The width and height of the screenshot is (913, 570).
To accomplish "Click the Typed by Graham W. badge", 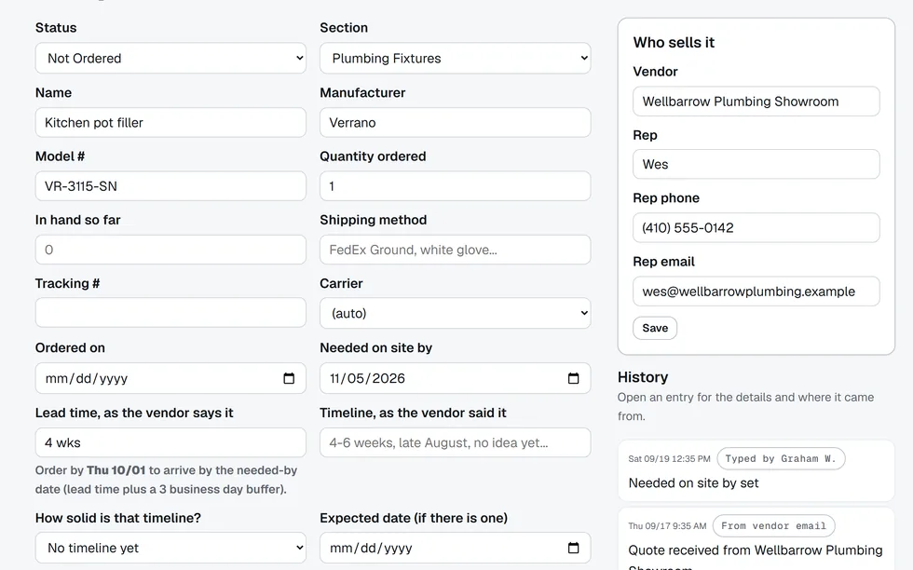I will (781, 459).
